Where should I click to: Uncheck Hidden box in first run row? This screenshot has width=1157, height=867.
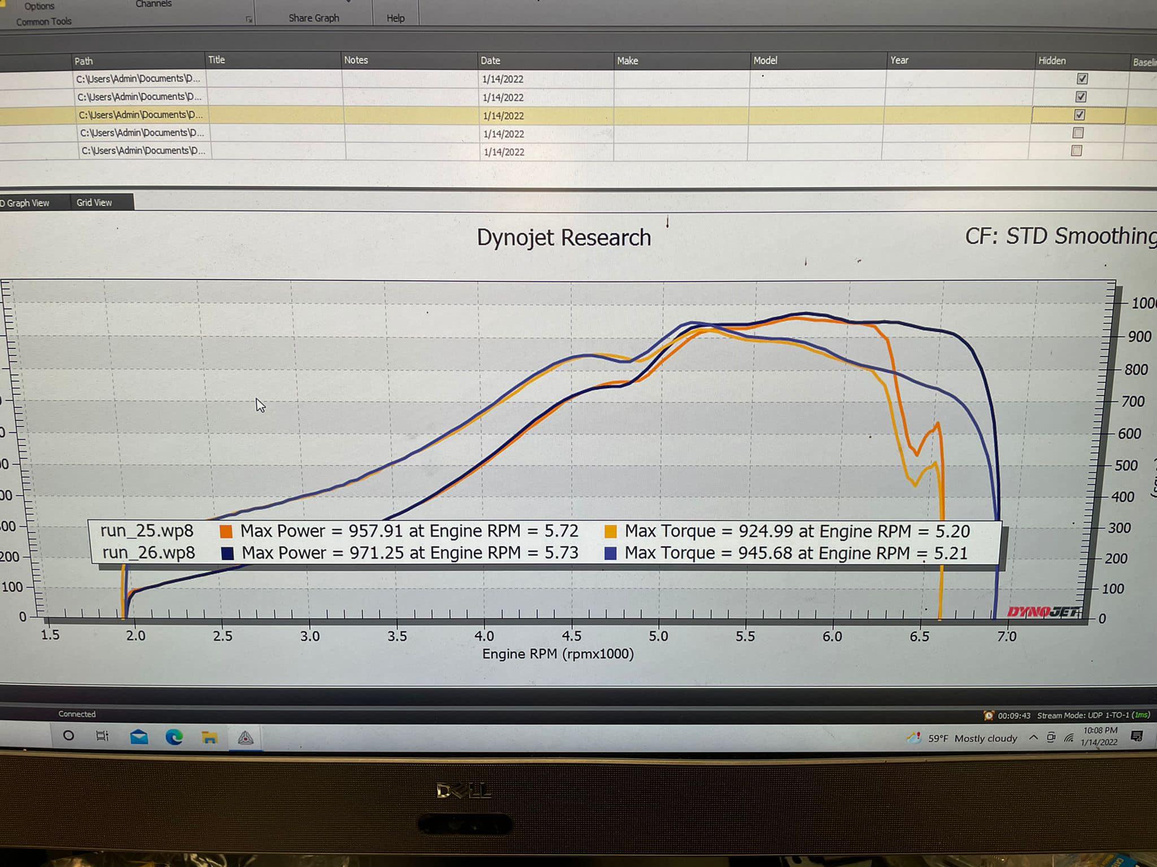pos(1082,79)
